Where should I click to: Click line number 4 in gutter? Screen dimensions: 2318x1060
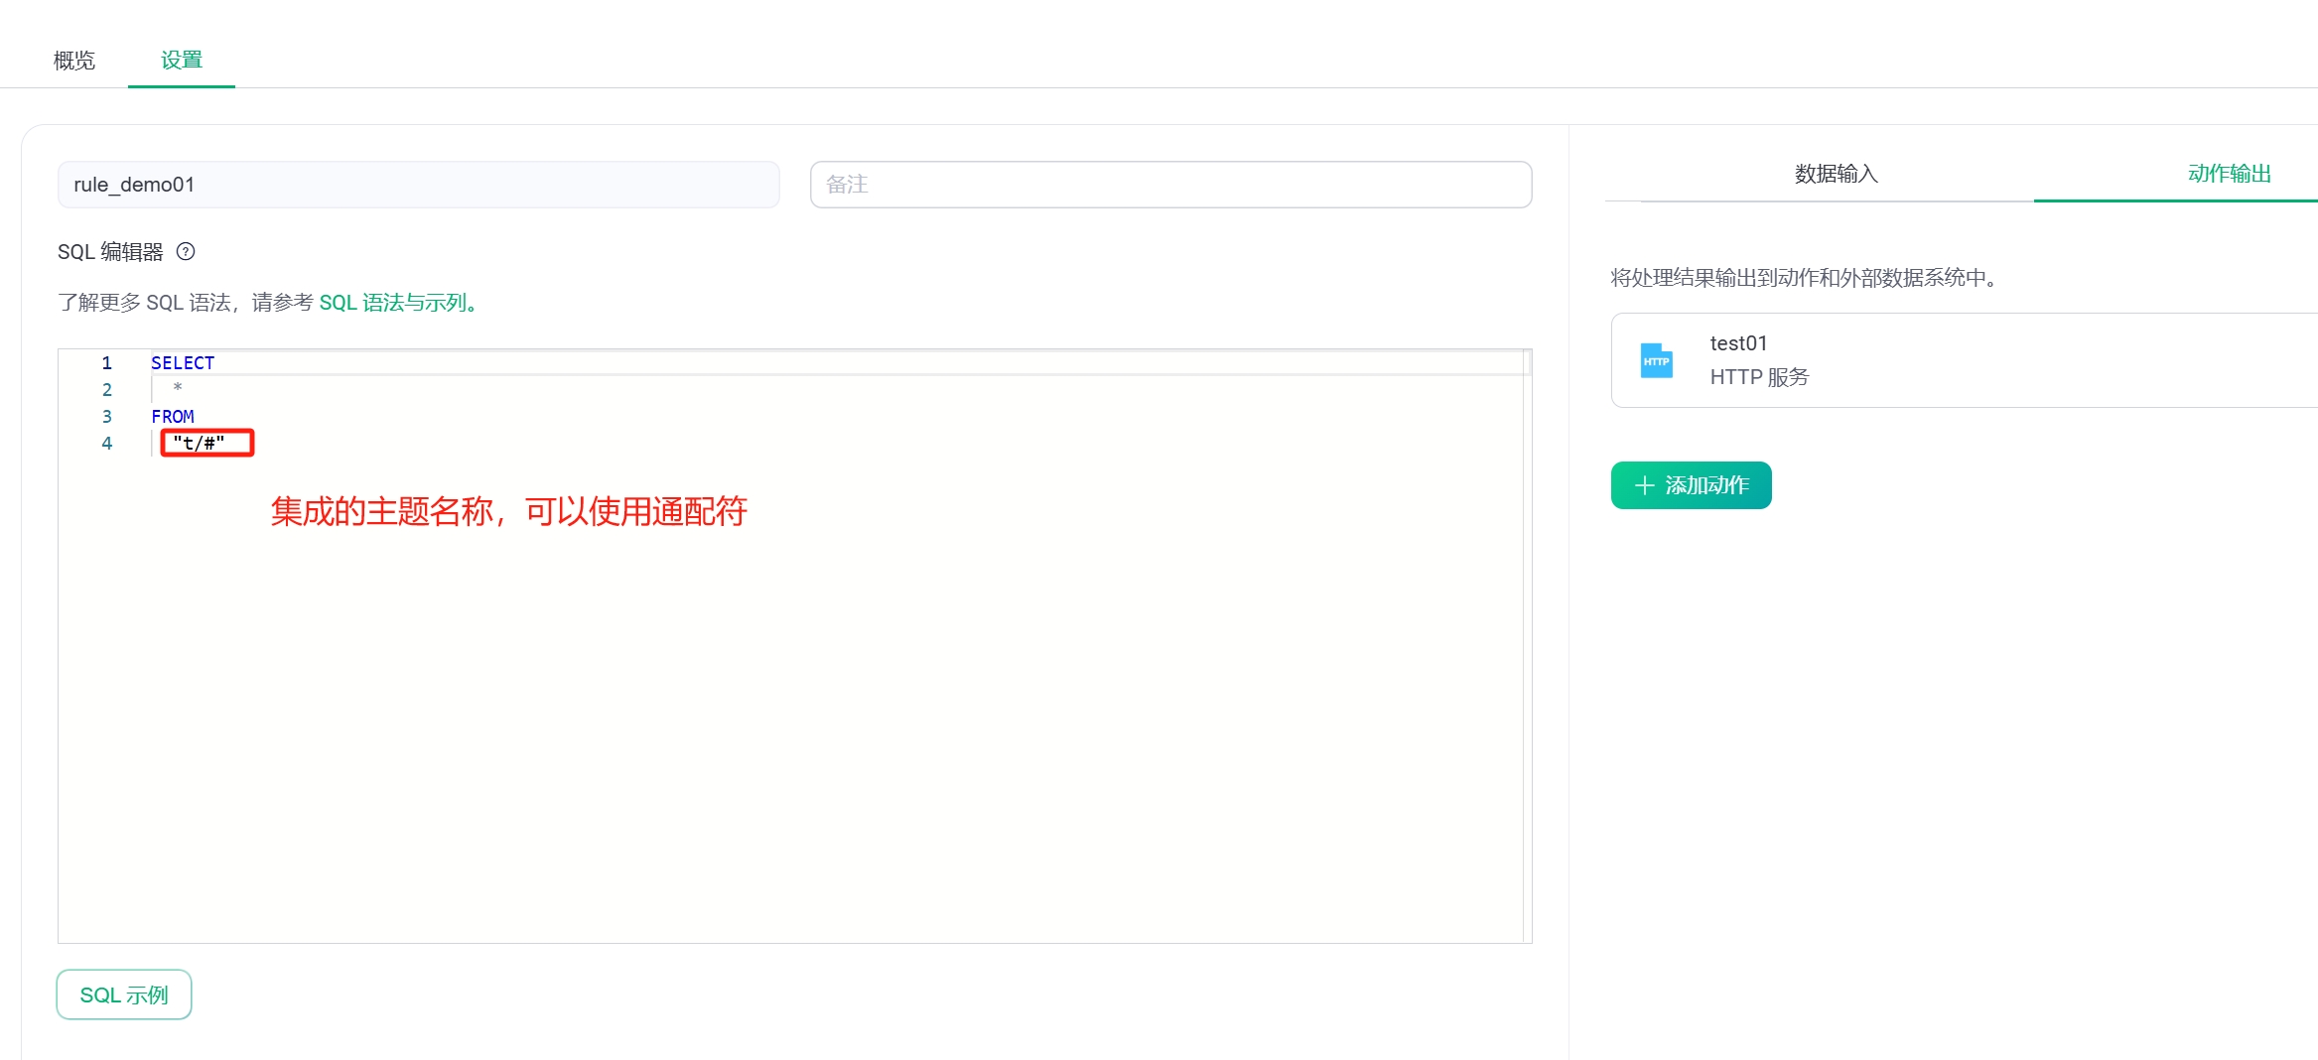(106, 444)
